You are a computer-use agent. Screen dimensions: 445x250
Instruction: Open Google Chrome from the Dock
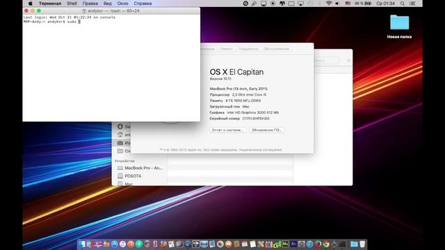(325, 244)
